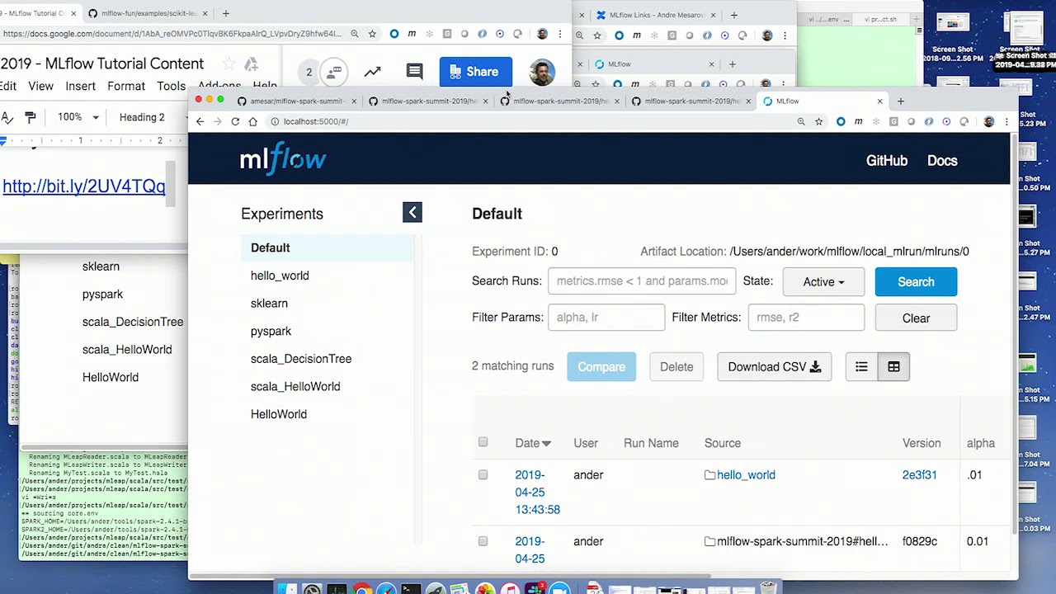Sort runs by Date column arrow

[546, 444]
